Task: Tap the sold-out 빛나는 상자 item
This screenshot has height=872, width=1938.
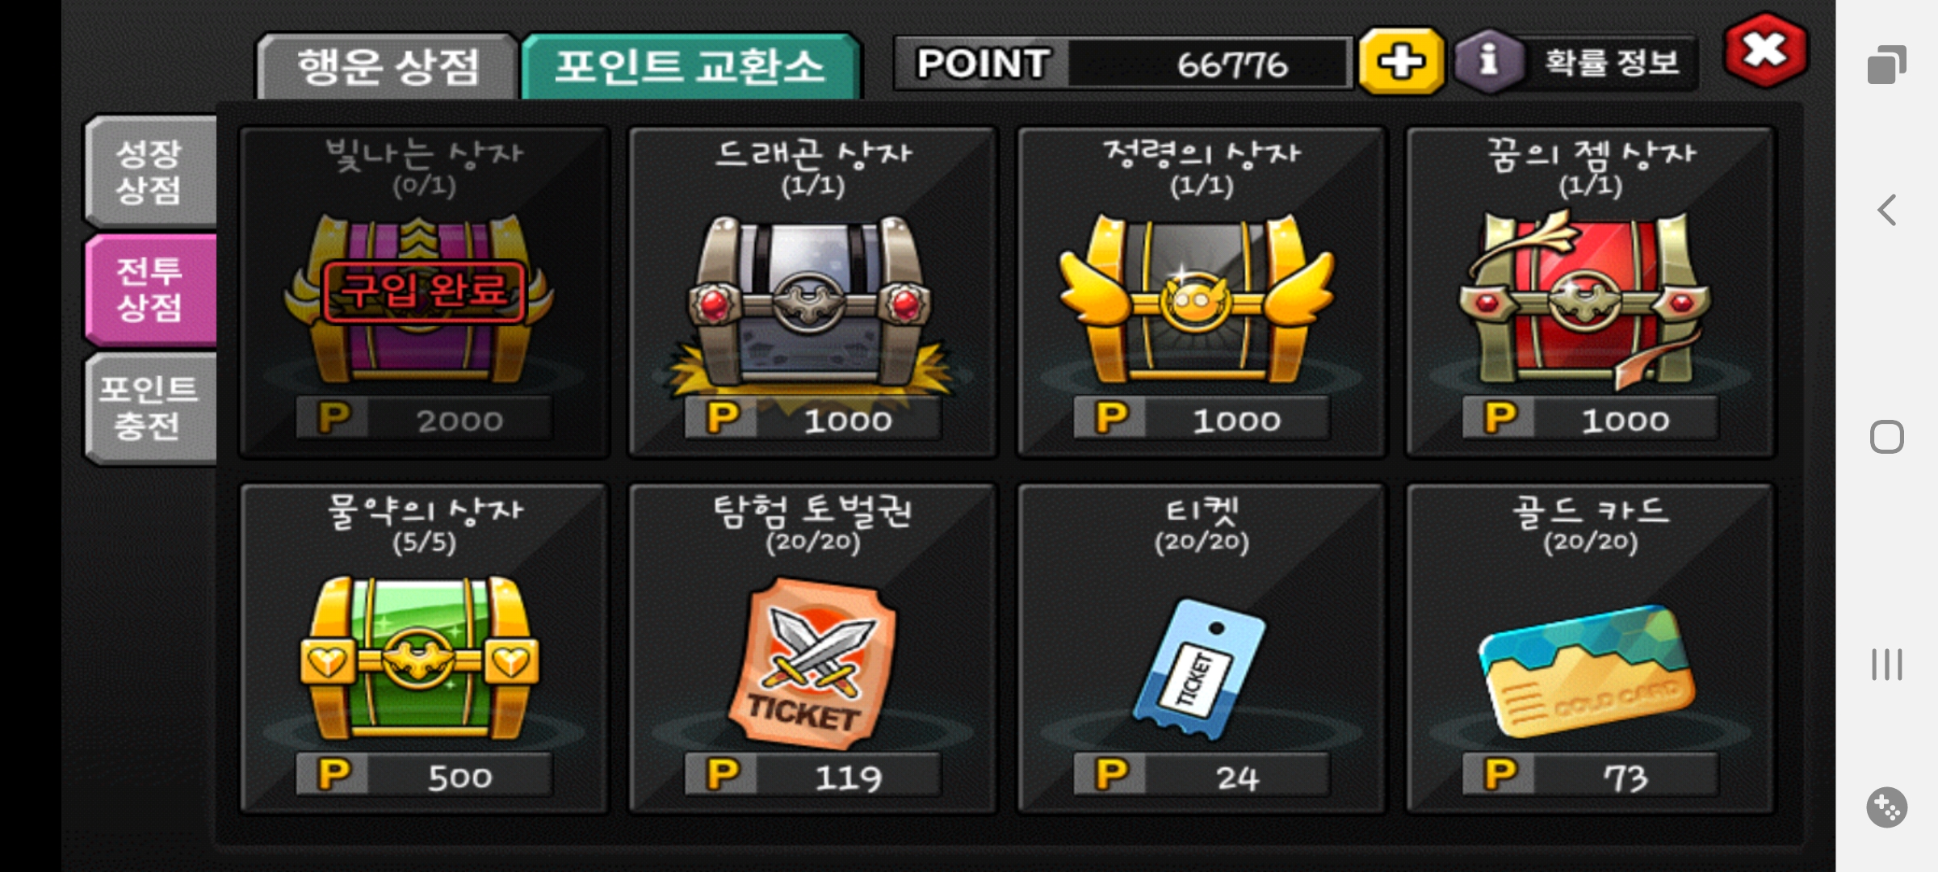Action: point(425,292)
